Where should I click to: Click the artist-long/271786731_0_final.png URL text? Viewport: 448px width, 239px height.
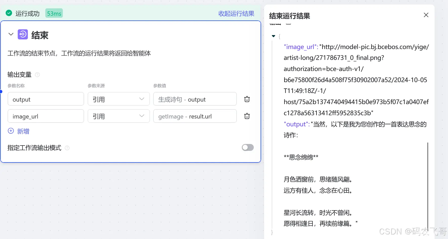click(334, 58)
